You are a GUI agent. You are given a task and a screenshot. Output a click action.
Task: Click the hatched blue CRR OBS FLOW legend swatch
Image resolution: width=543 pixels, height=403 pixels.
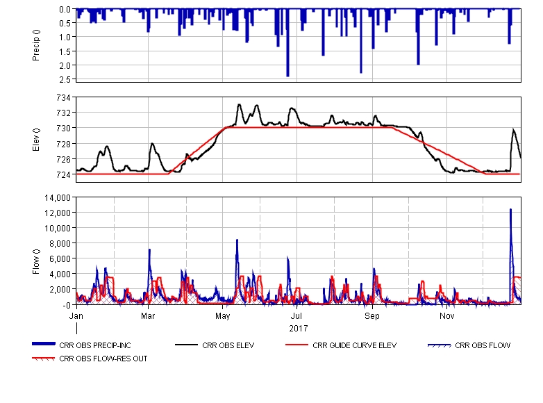[440, 345]
